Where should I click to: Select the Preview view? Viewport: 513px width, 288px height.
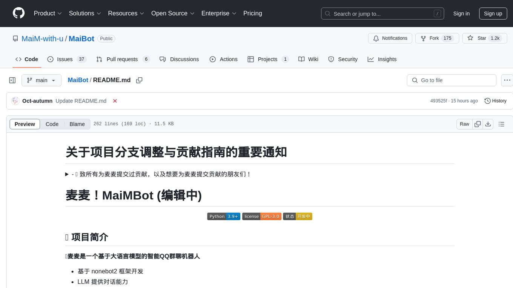coord(25,124)
